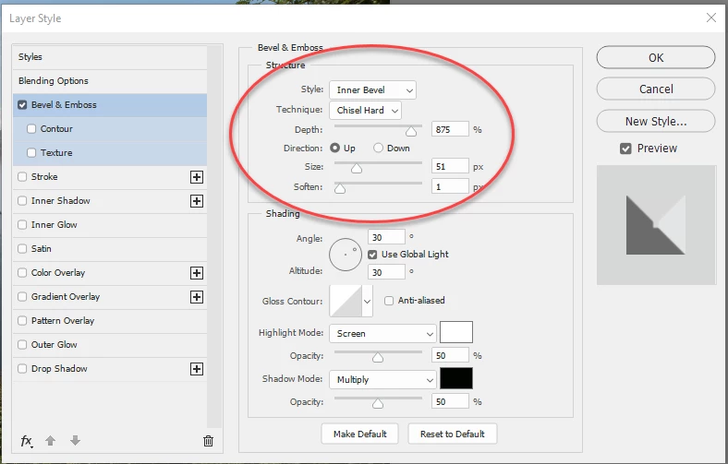Add another Gradient Overlay via plus icon
Screen dimensions: 728x464
197,297
